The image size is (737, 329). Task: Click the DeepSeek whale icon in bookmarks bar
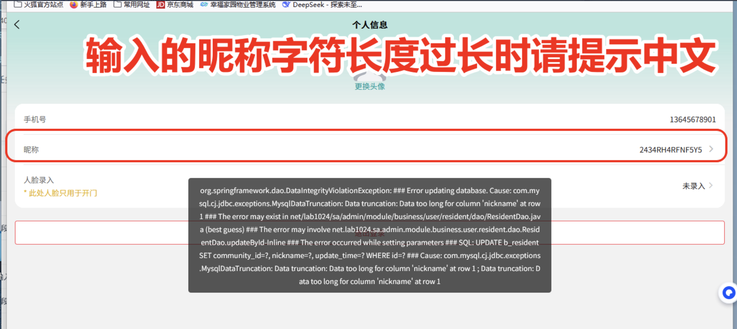tap(286, 4)
